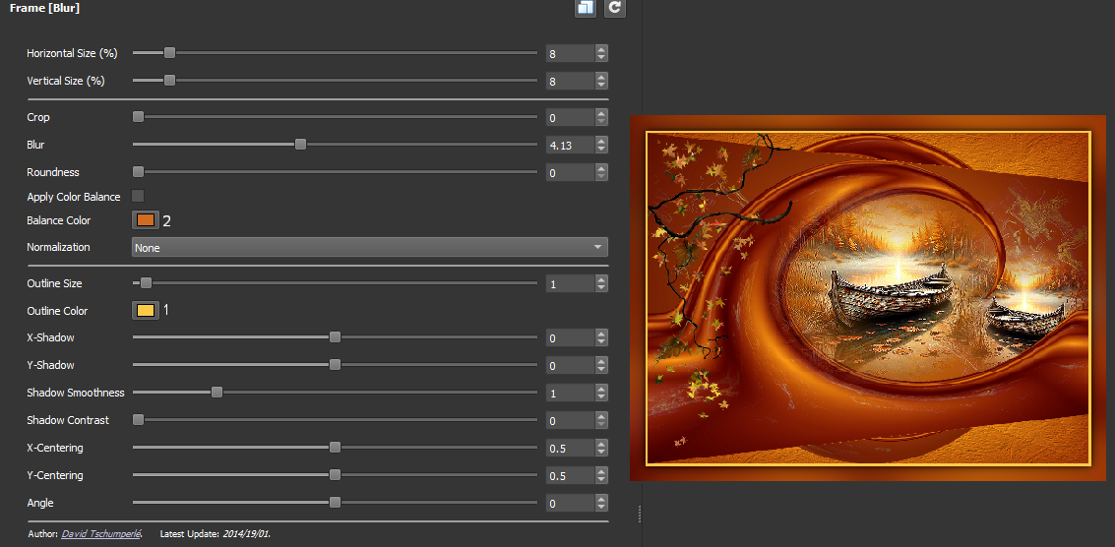The image size is (1115, 547).
Task: Click the Shadow Contrast slider handle
Action: [x=139, y=420]
